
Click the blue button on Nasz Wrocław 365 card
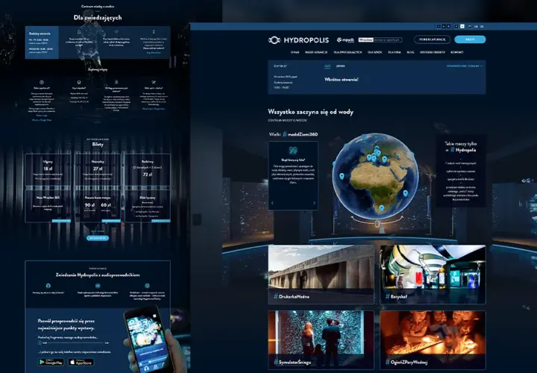(61, 221)
